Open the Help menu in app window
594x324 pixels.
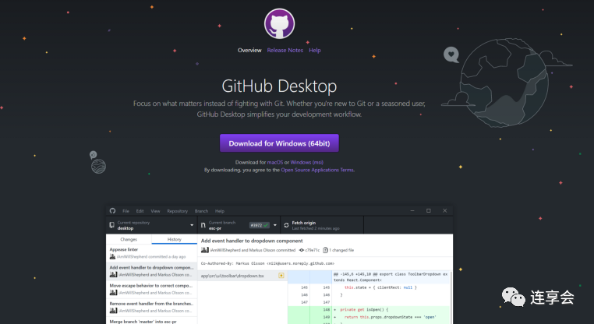(220, 211)
